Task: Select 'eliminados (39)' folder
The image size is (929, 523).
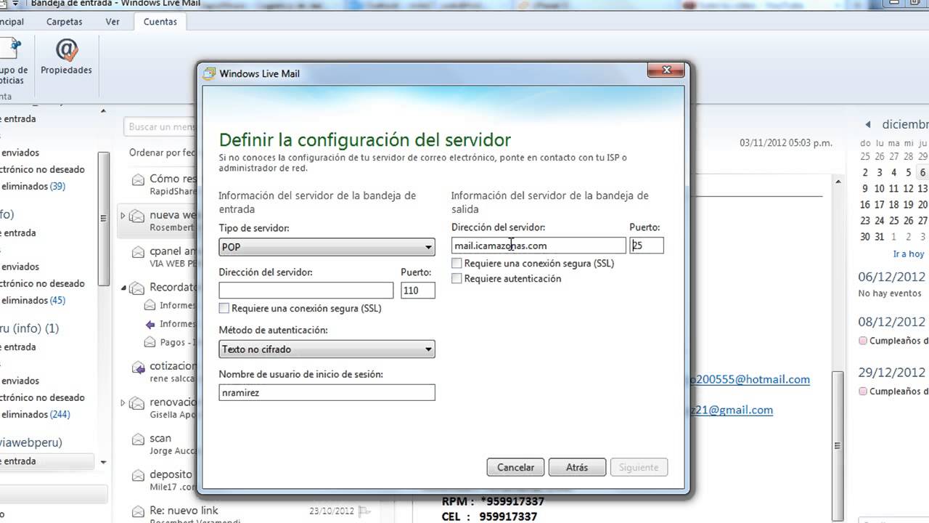Action: 33,186
